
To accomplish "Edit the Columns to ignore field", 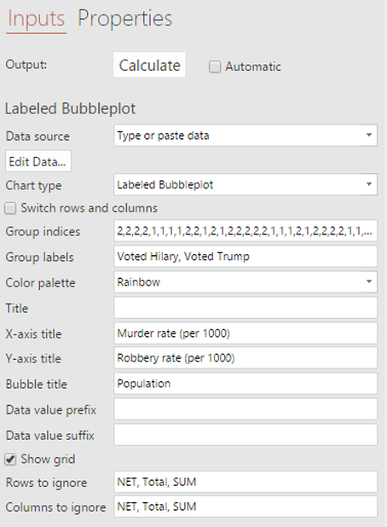I will [245, 507].
